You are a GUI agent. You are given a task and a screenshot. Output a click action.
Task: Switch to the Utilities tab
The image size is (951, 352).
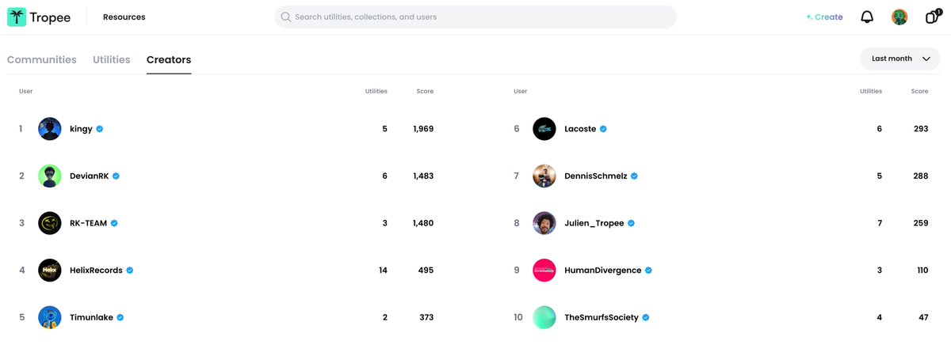tap(112, 59)
